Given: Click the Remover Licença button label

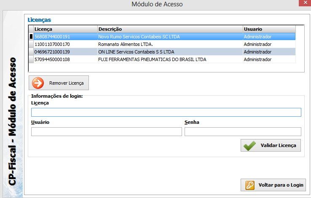Looking at the screenshot, I should pos(66,83).
